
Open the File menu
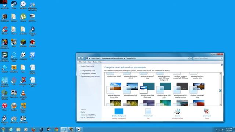coord(80,62)
